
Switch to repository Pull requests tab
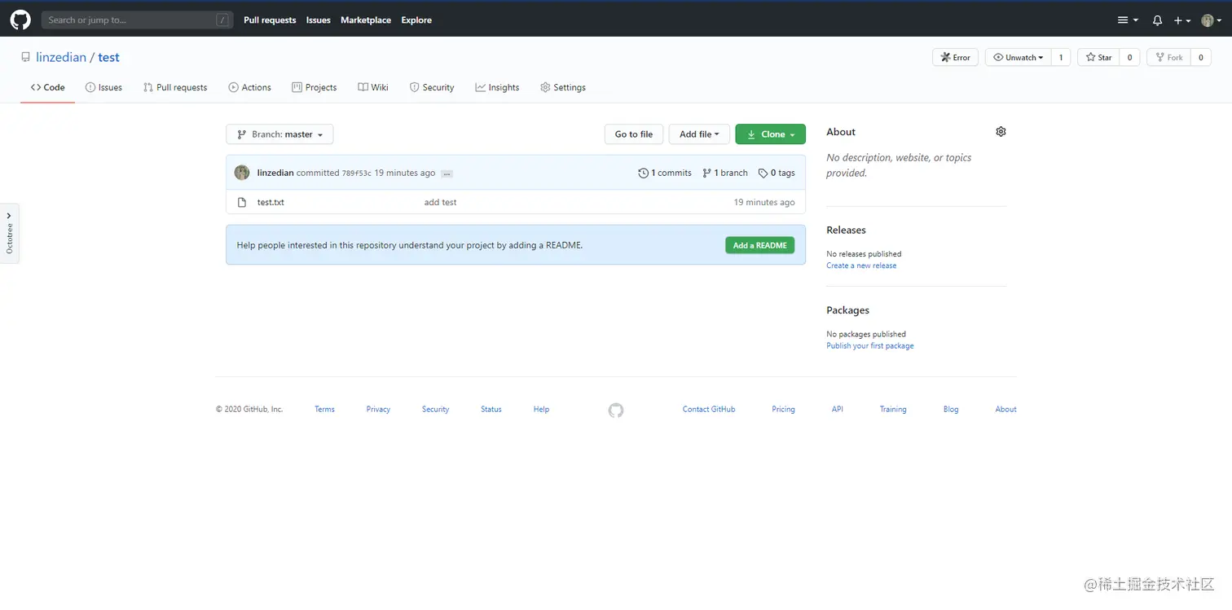click(x=175, y=87)
